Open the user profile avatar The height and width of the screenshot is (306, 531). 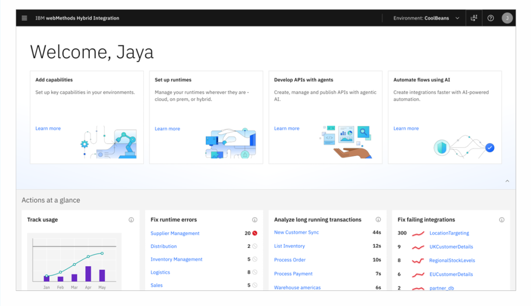tap(507, 18)
